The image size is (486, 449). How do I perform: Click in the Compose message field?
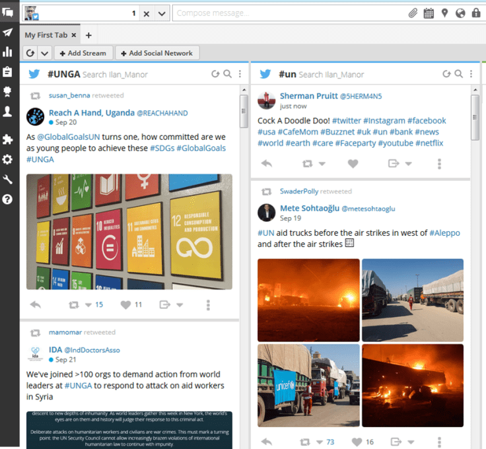coord(287,13)
